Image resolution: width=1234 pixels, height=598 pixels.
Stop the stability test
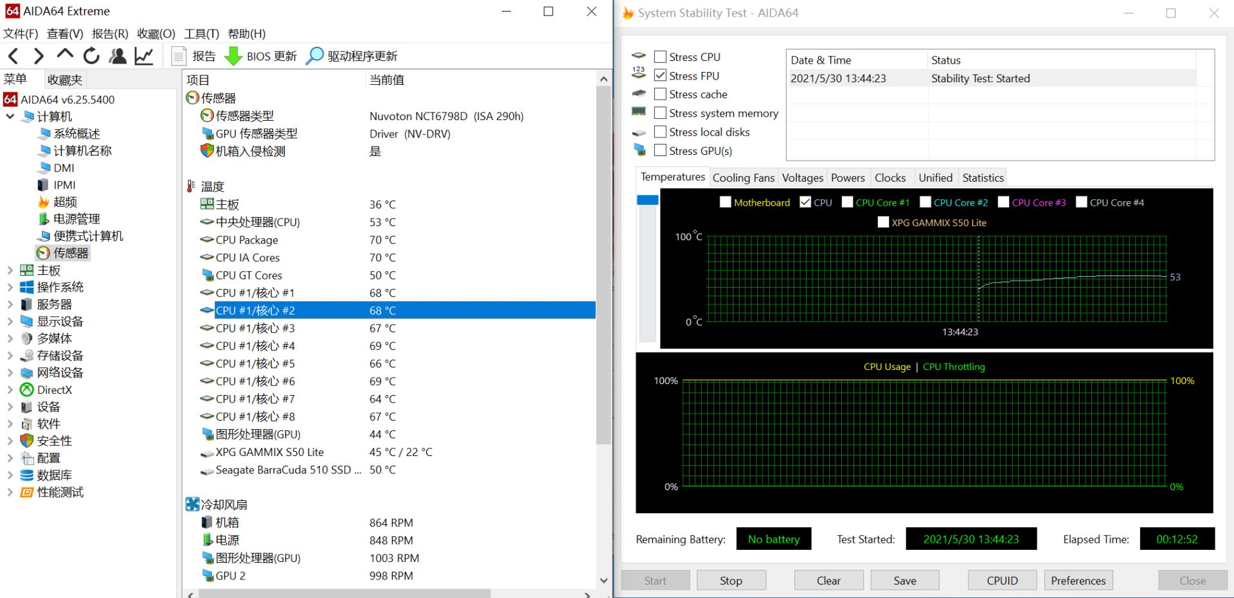pyautogui.click(x=731, y=581)
